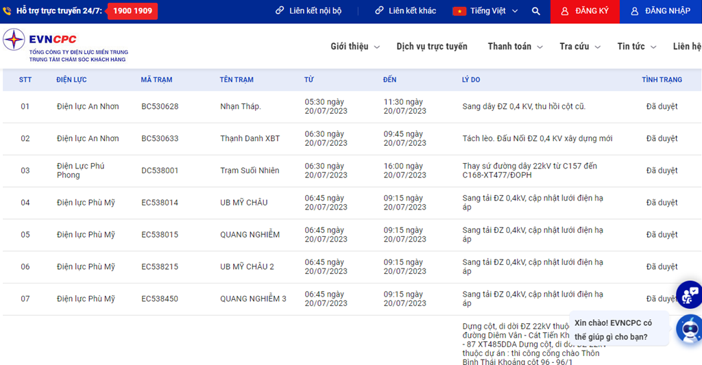702x365 pixels.
Task: Call hotline 1900 1909 badge
Action: coord(132,11)
